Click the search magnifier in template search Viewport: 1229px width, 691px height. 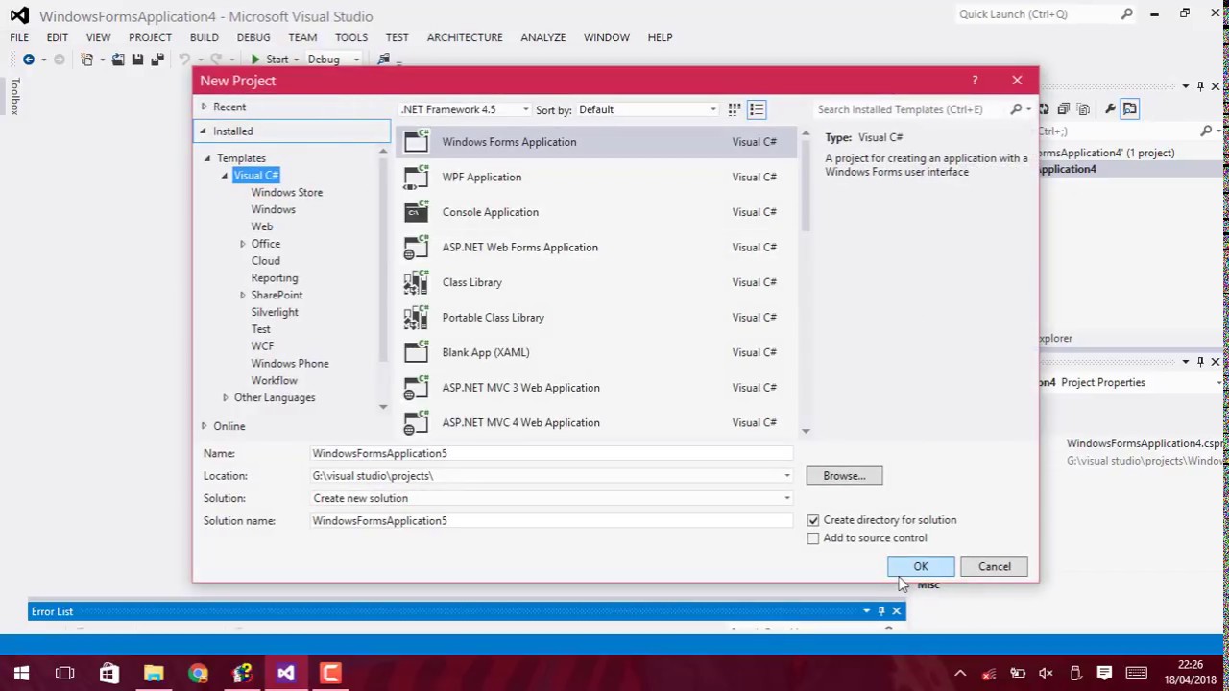tap(1016, 109)
